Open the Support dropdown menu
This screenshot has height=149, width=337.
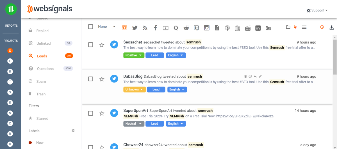[317, 10]
